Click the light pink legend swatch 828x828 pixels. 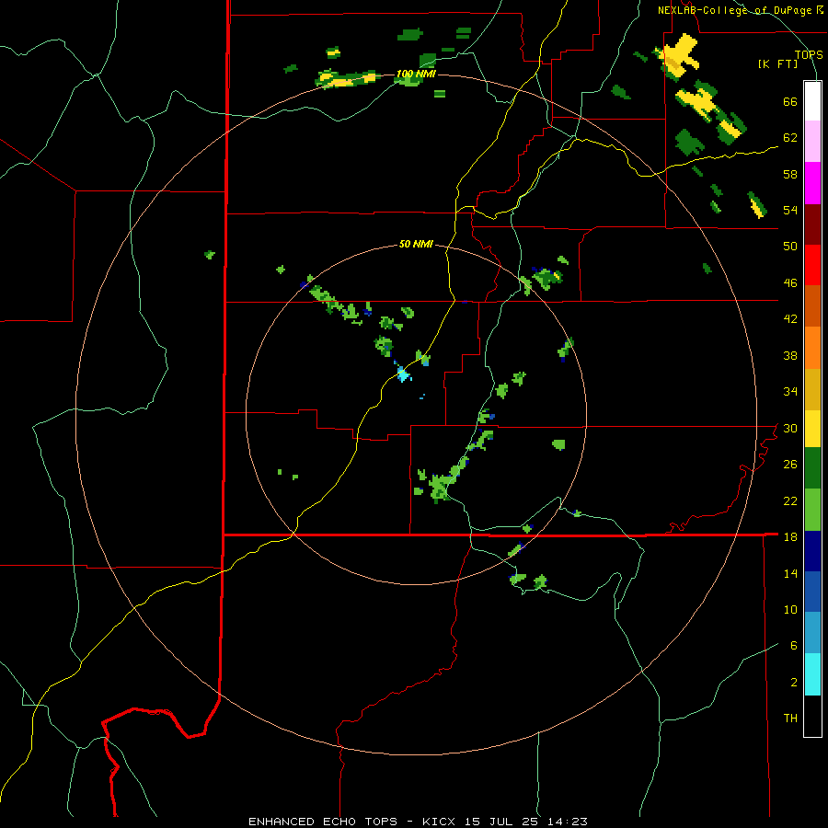(812, 141)
